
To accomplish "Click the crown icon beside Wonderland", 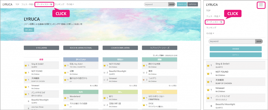I will 65,98.
